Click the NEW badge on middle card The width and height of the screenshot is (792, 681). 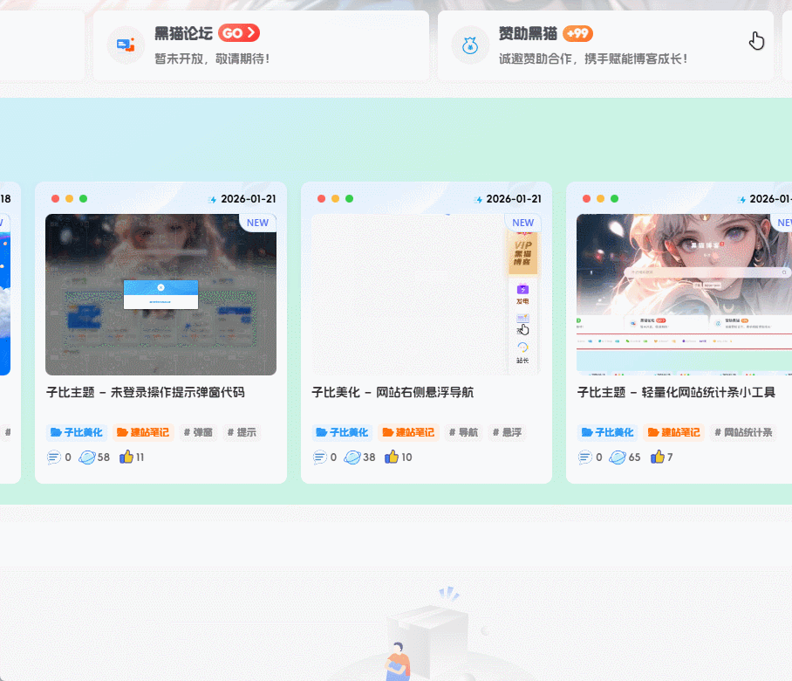click(522, 223)
